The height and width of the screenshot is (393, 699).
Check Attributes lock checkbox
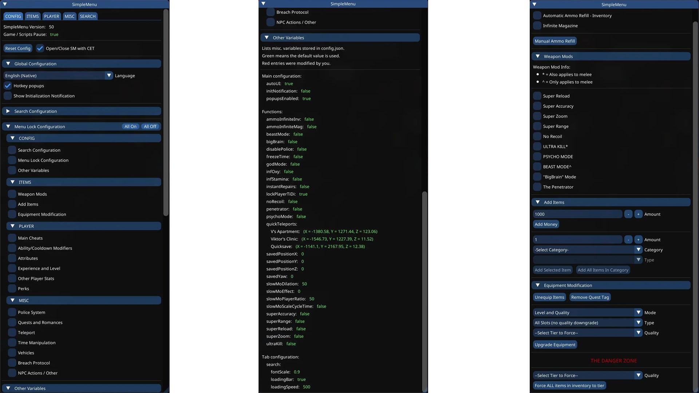click(12, 259)
